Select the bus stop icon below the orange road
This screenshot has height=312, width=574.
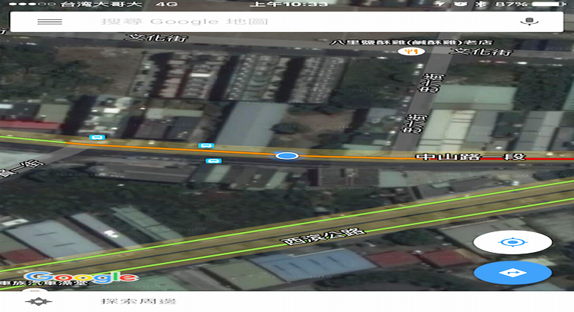213,161
